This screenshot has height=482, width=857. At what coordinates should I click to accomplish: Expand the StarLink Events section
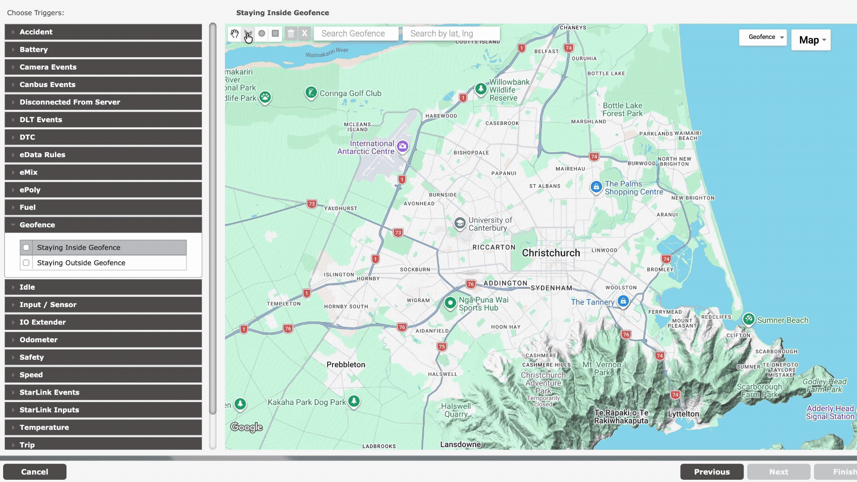tap(103, 392)
